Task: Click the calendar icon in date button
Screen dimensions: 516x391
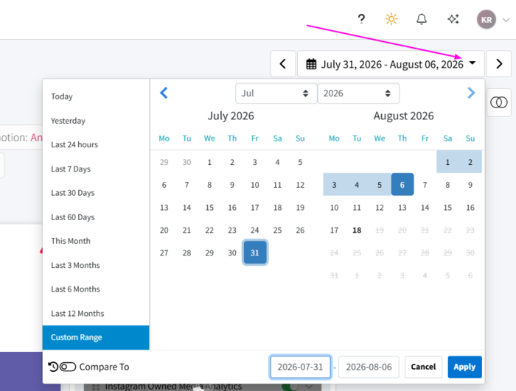Action: [x=311, y=64]
